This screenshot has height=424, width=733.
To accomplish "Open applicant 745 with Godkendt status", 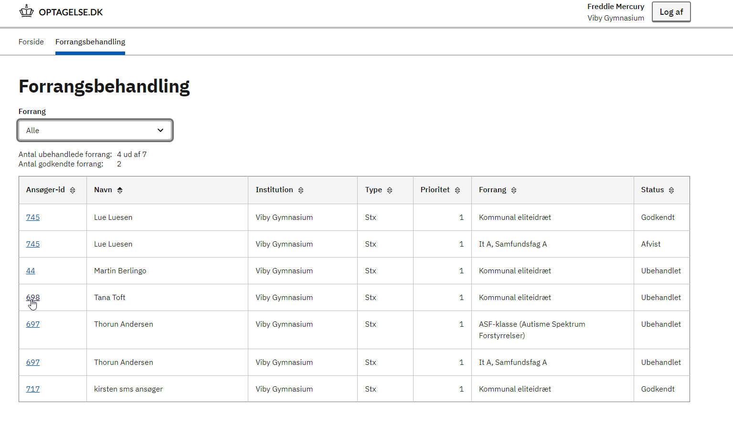I will [x=33, y=217].
